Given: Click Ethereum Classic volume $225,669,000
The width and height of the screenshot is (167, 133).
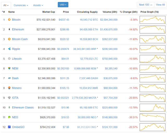Looking at the screenshot, I should point(110,107).
